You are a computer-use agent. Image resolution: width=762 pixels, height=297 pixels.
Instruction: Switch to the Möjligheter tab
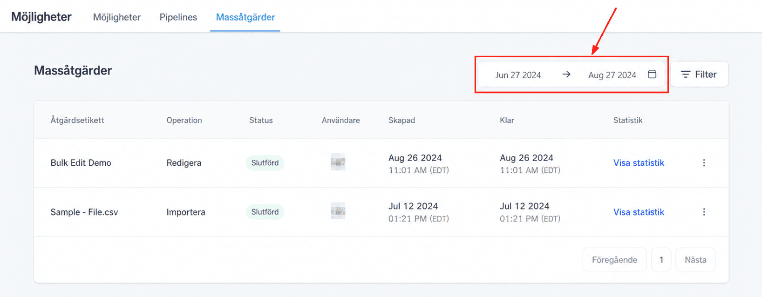(x=117, y=17)
